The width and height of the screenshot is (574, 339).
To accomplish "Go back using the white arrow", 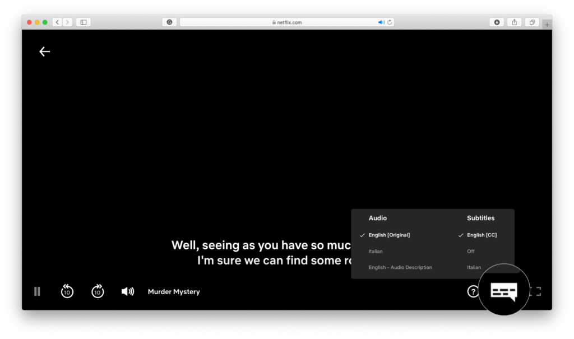I will coord(45,52).
